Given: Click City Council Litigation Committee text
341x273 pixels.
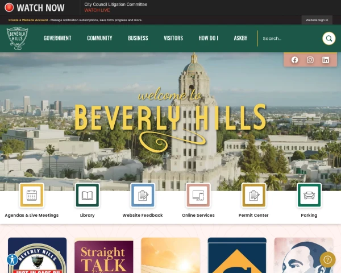Looking at the screenshot, I should (x=116, y=5).
